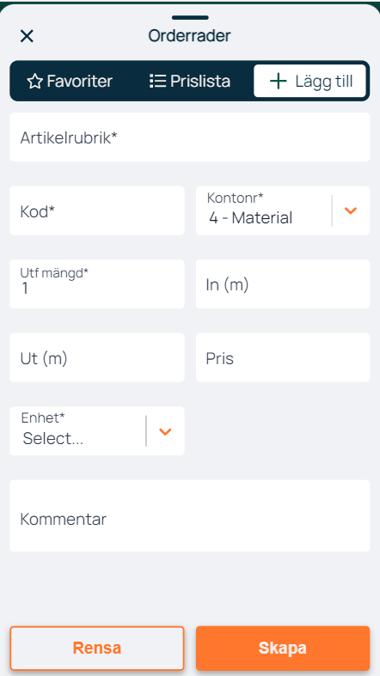Click the Utf mängd quantity field

97,284
